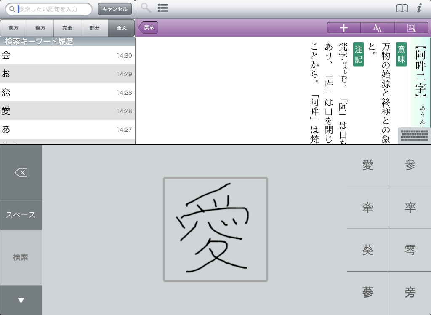Enable the 全文 full-text search mode

pyautogui.click(x=121, y=28)
